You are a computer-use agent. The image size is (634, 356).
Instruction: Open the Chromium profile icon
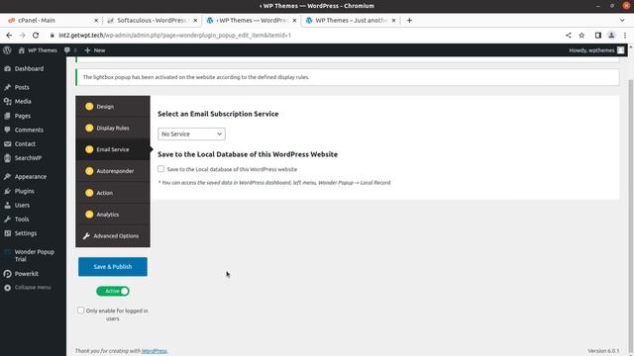(611, 36)
